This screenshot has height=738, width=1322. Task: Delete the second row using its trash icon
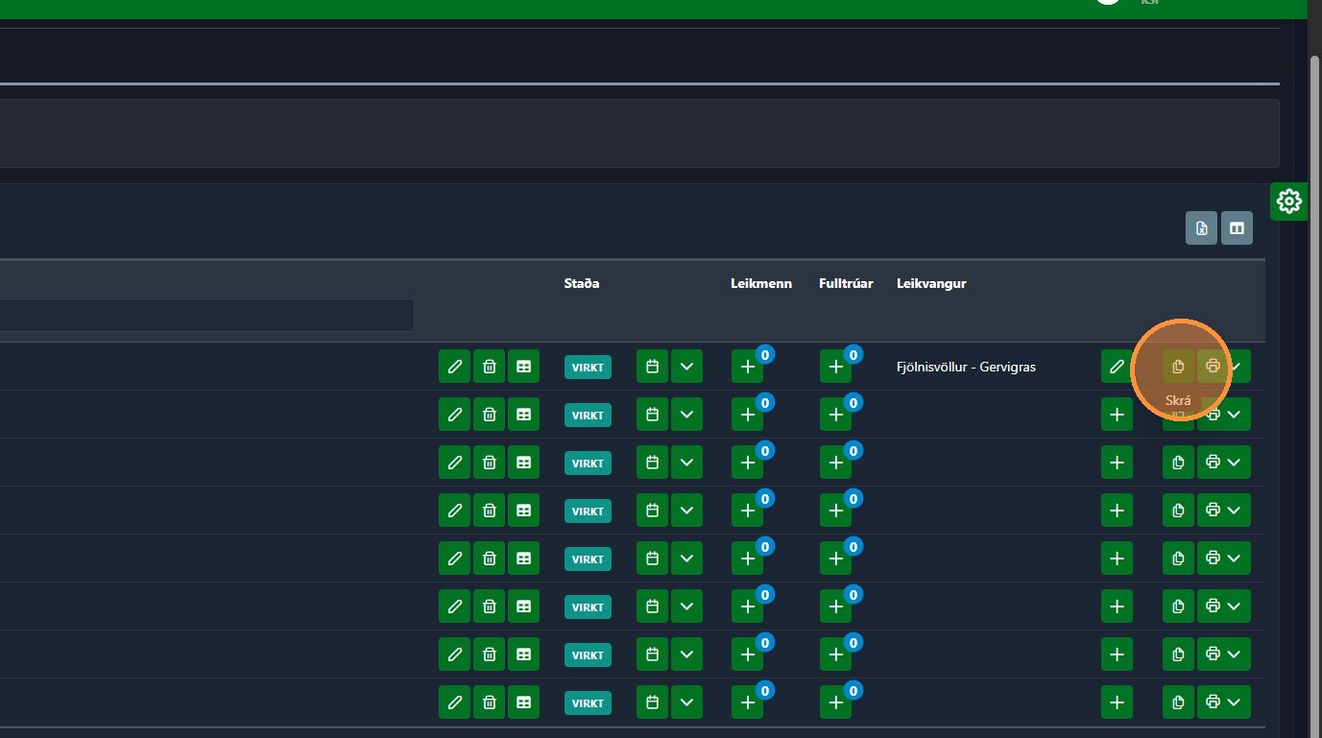tap(489, 415)
